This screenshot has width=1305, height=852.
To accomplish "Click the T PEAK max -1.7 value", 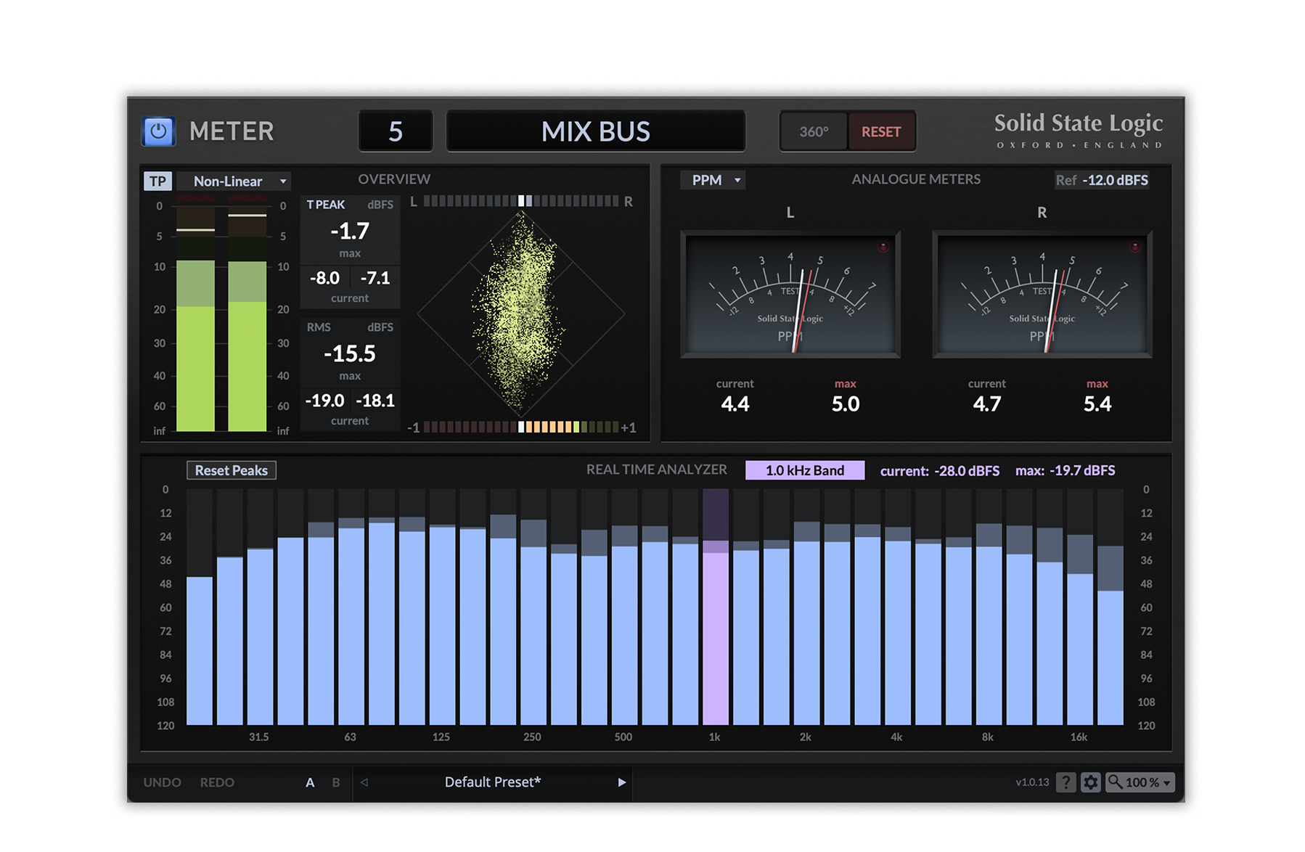I will [x=350, y=231].
